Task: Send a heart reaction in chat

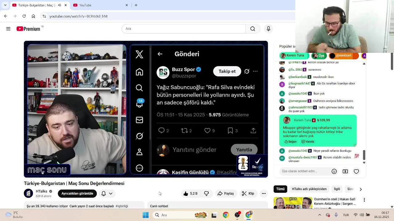Action: [x=356, y=172]
